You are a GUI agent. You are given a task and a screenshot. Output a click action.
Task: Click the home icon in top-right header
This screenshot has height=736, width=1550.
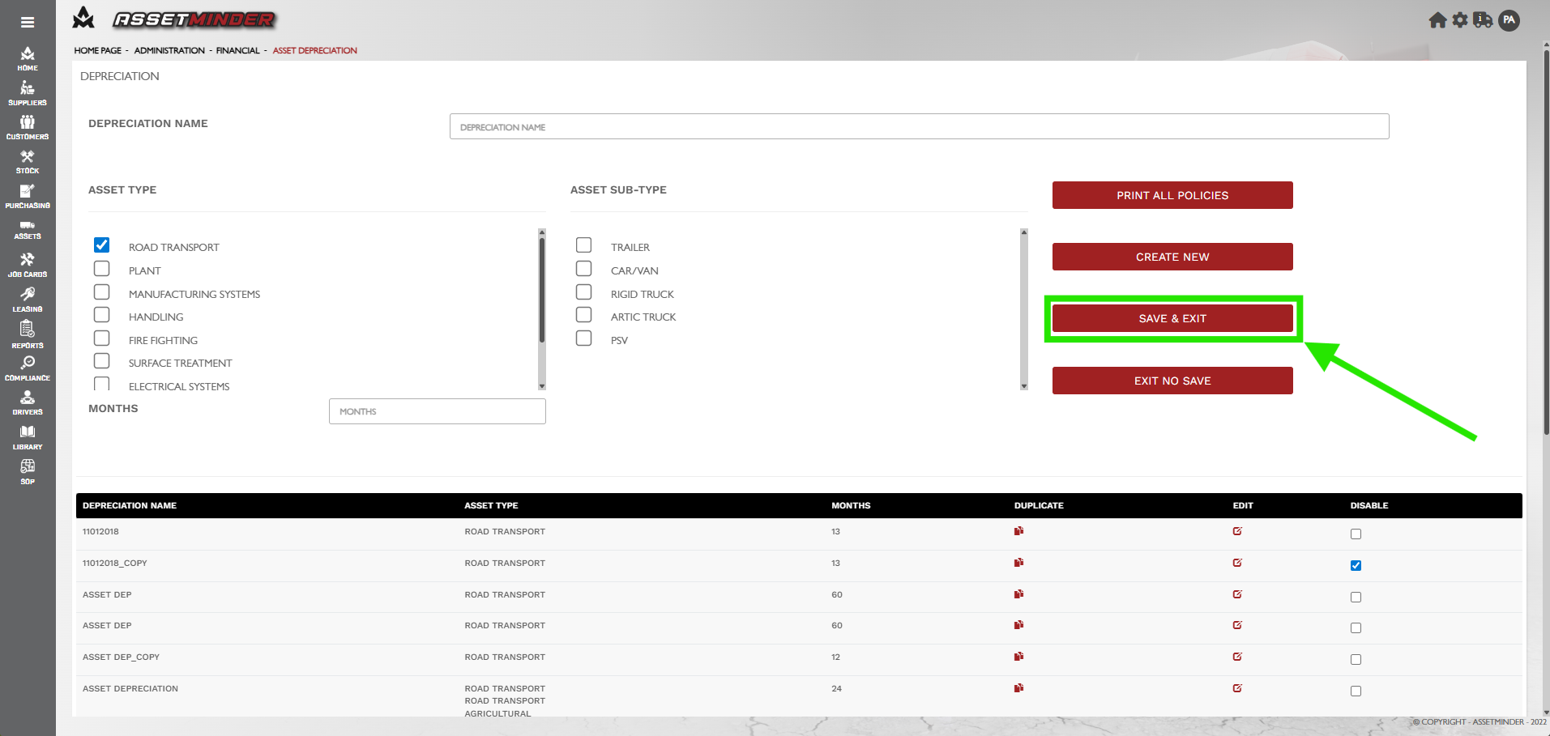(1437, 20)
